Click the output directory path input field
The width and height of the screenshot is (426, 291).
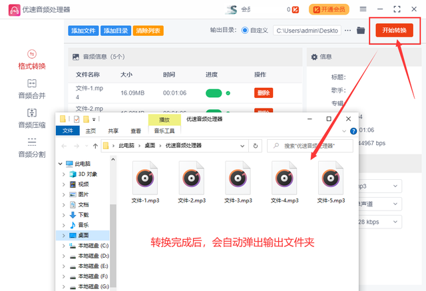tap(308, 31)
